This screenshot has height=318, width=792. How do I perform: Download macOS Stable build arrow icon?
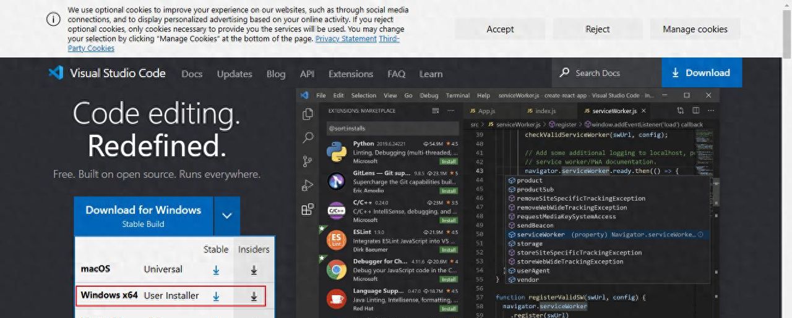tap(216, 270)
